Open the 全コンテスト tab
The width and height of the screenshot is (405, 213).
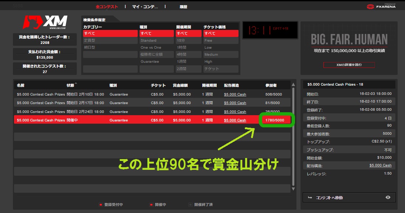[107, 7]
